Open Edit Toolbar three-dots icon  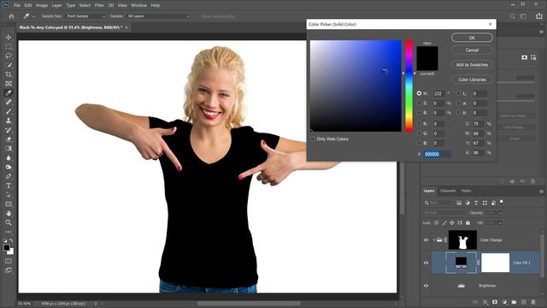coord(9,232)
